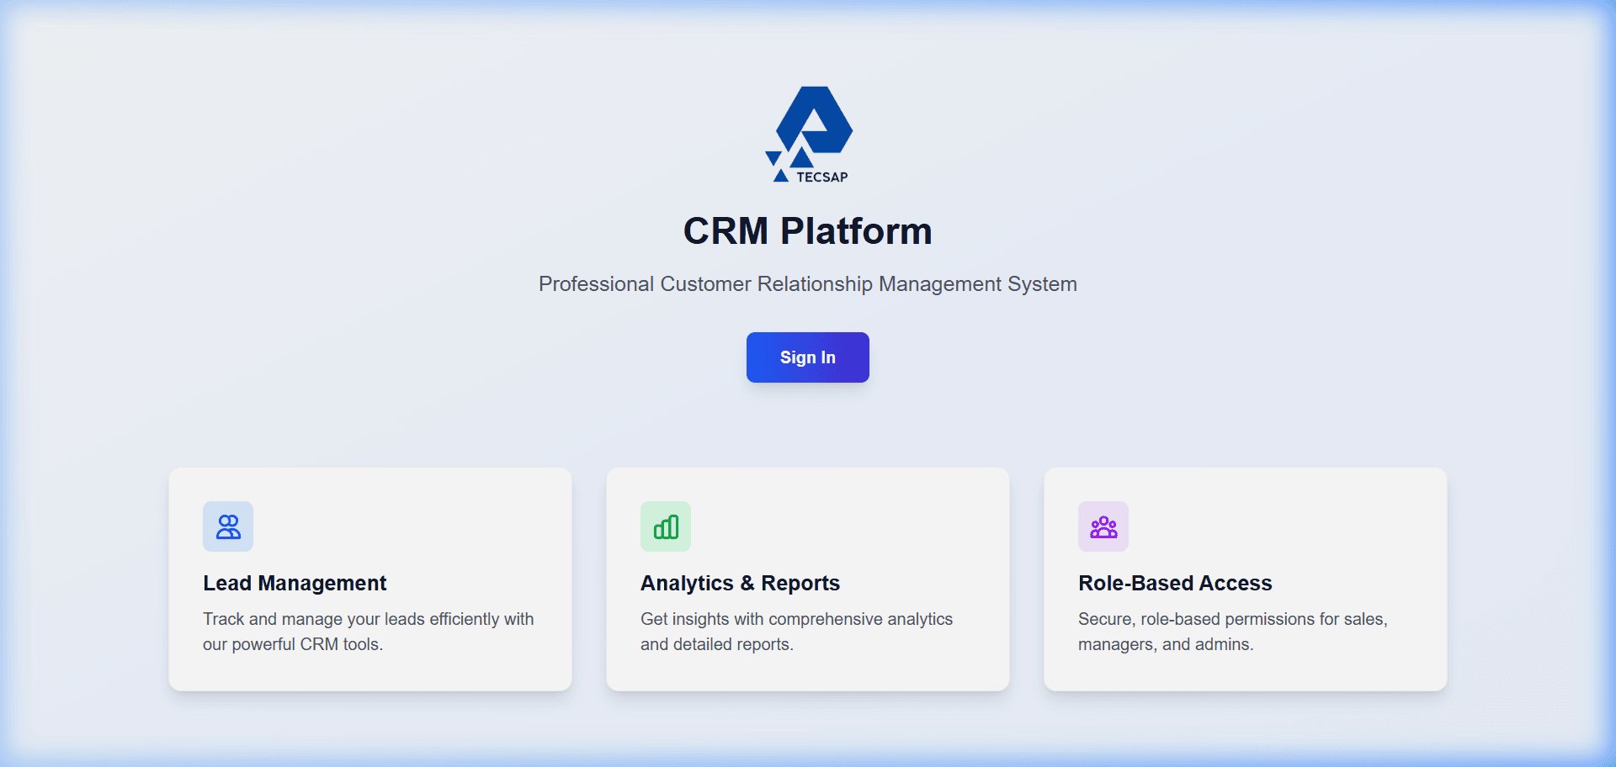Click the Sign In button

coord(807,357)
